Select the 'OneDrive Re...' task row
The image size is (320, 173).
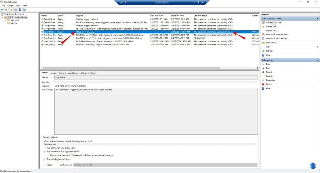coord(150,35)
